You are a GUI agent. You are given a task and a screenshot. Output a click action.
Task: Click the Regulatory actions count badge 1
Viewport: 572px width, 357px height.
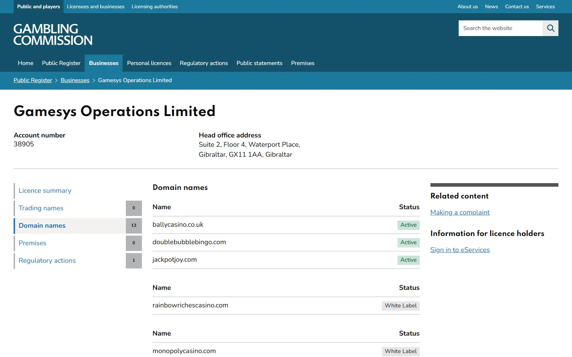pyautogui.click(x=134, y=261)
